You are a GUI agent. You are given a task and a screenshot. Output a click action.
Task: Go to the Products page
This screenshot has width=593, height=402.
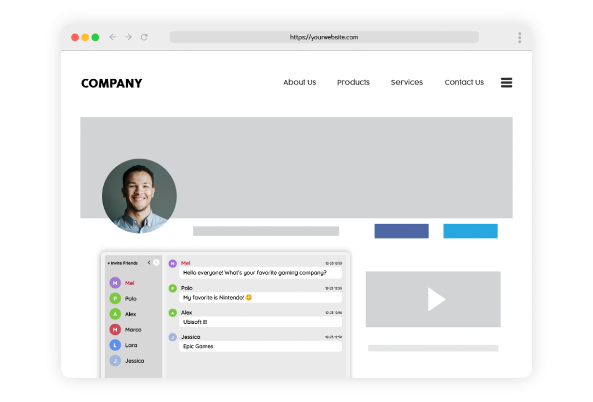(353, 82)
